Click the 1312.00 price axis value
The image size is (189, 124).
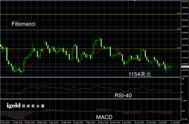click(185, 1)
